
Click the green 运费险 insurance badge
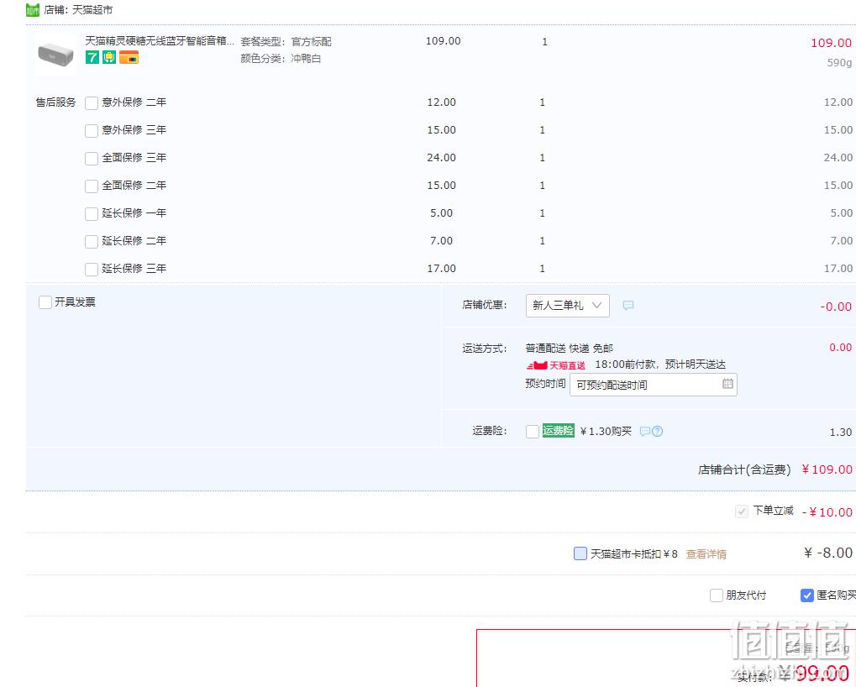(558, 431)
